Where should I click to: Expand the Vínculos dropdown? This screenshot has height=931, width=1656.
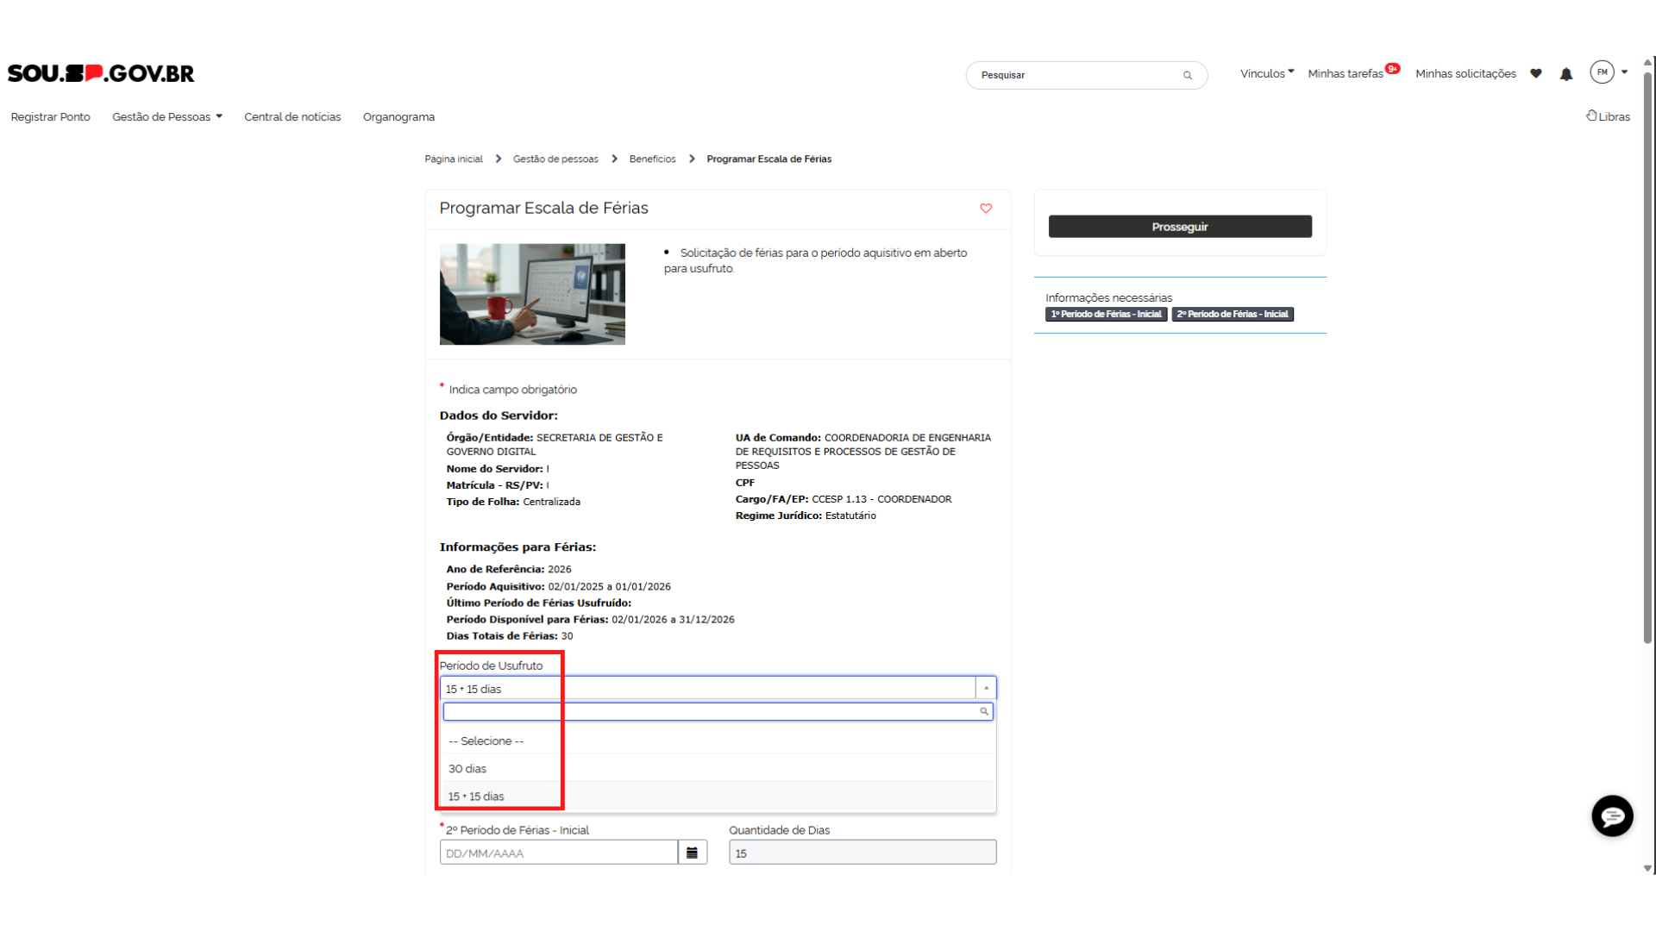point(1266,74)
